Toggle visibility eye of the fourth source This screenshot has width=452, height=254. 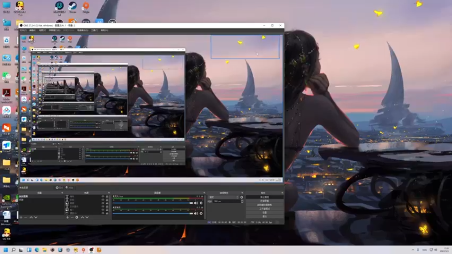tap(103, 207)
